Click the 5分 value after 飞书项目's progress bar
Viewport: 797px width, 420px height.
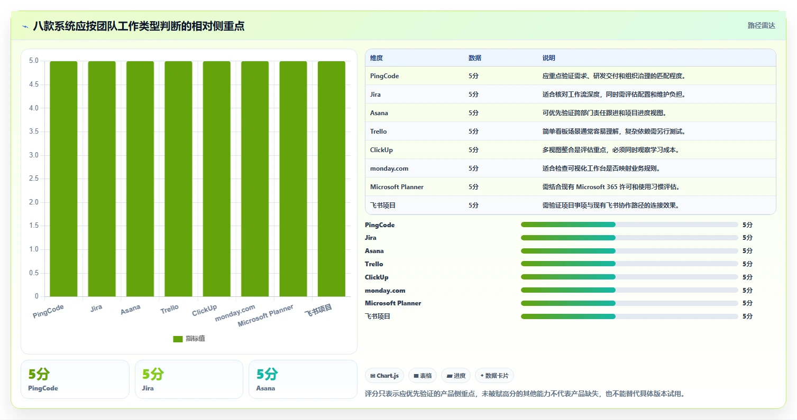pyautogui.click(x=747, y=316)
